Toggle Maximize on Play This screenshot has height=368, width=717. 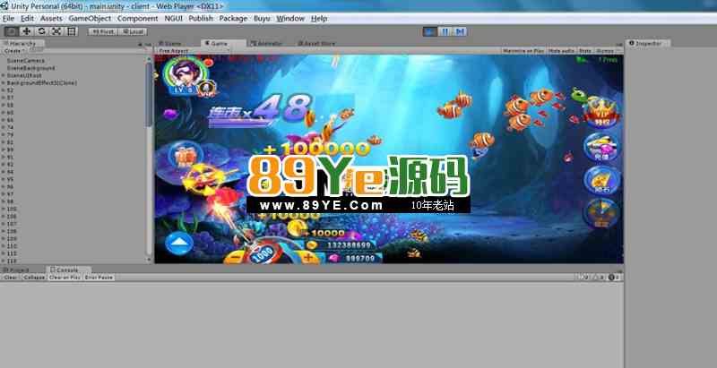click(x=523, y=51)
